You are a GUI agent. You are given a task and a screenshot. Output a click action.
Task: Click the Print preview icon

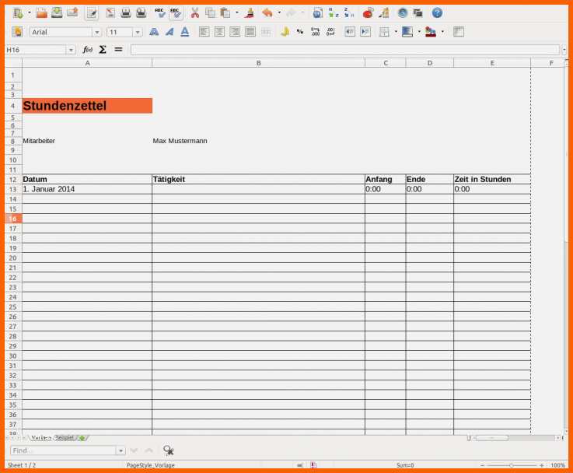point(141,13)
